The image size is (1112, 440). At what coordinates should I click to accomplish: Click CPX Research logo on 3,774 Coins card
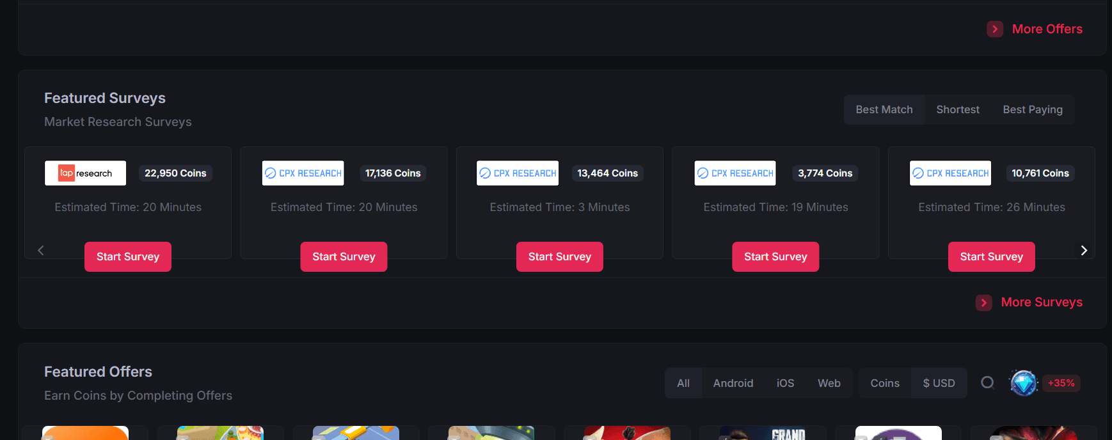735,173
